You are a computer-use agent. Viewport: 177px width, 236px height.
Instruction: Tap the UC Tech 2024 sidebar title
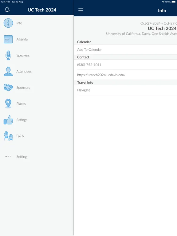pos(42,10)
